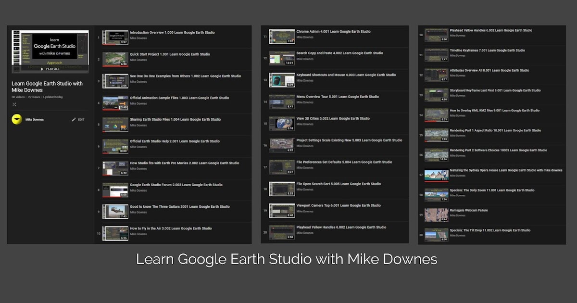Click thumbnail for Chrome Admin 4.001

pyautogui.click(x=282, y=37)
